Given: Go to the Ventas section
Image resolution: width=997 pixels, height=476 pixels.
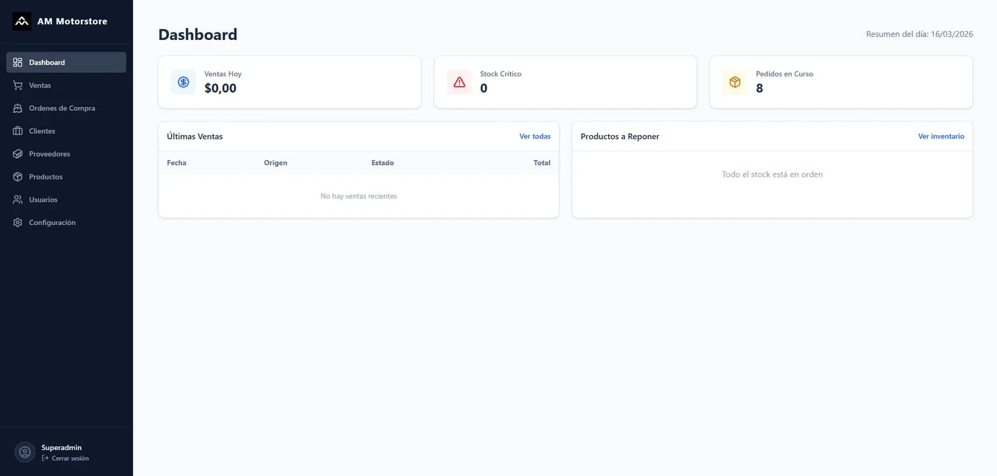Looking at the screenshot, I should coord(66,85).
